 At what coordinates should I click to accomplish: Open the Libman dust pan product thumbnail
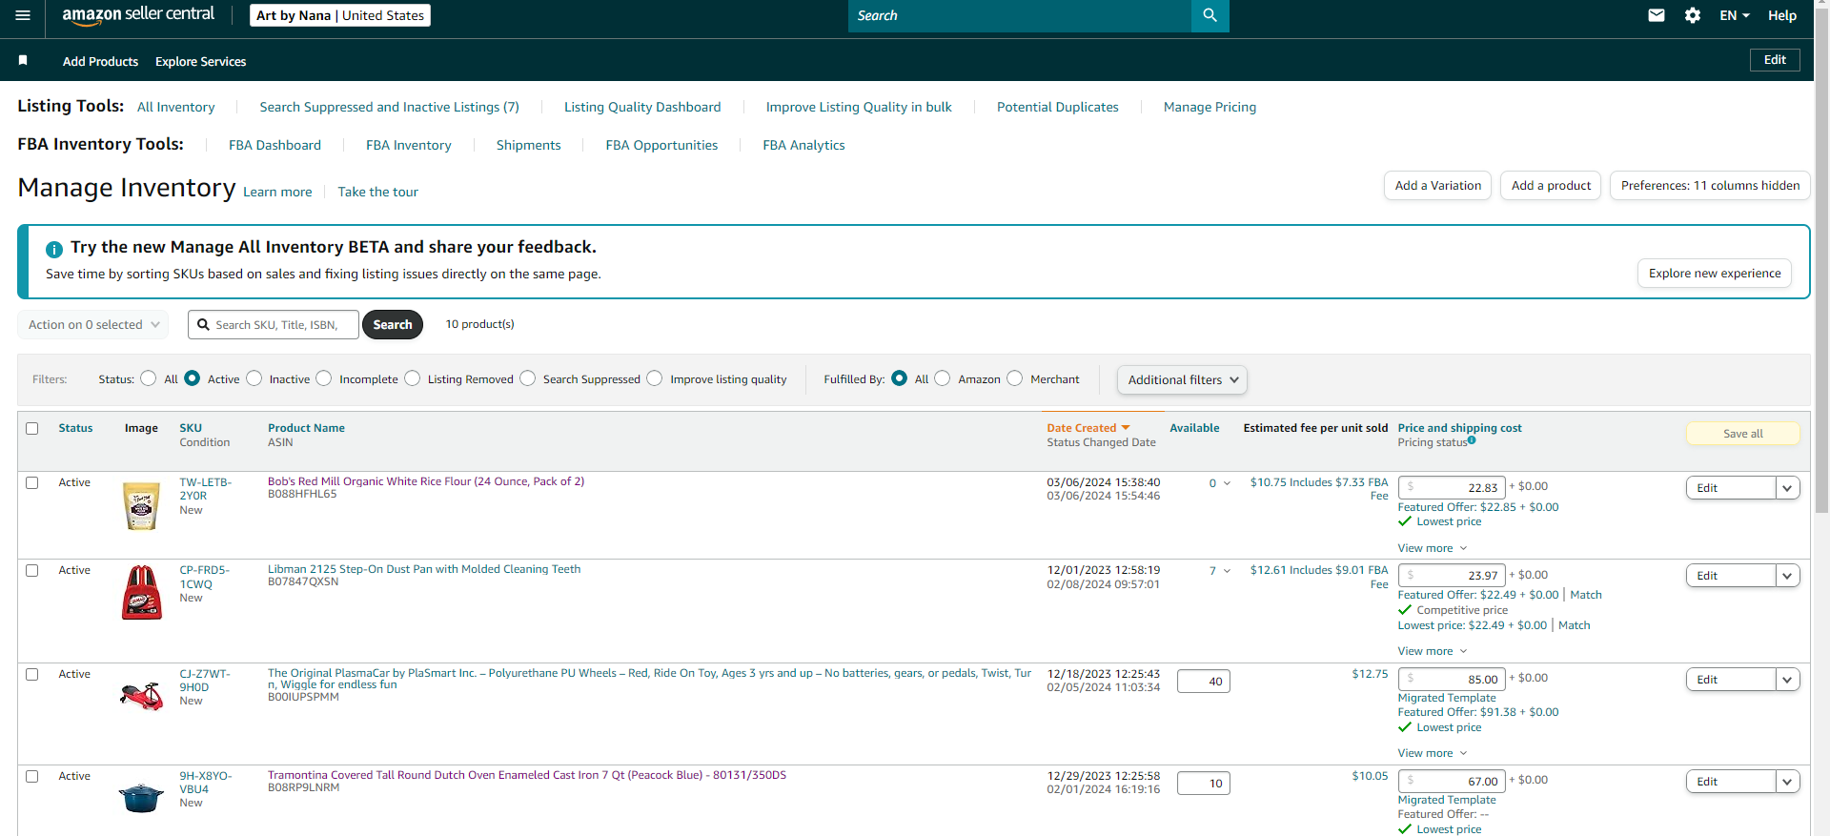(x=142, y=592)
